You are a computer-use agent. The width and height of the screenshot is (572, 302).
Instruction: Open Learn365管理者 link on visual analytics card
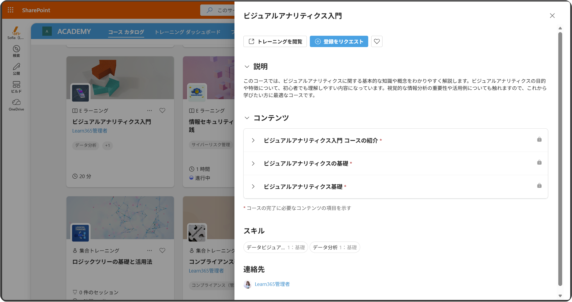pos(90,131)
